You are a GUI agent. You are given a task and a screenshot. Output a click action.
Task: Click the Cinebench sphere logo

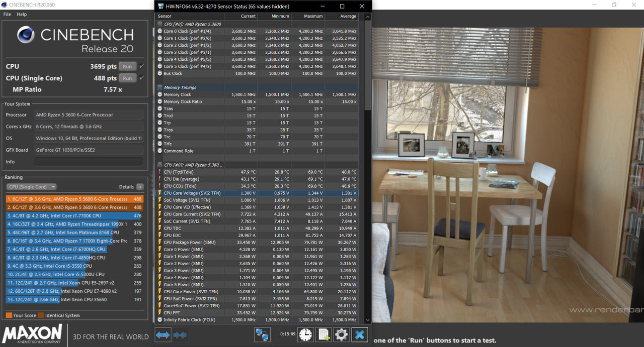(x=26, y=35)
